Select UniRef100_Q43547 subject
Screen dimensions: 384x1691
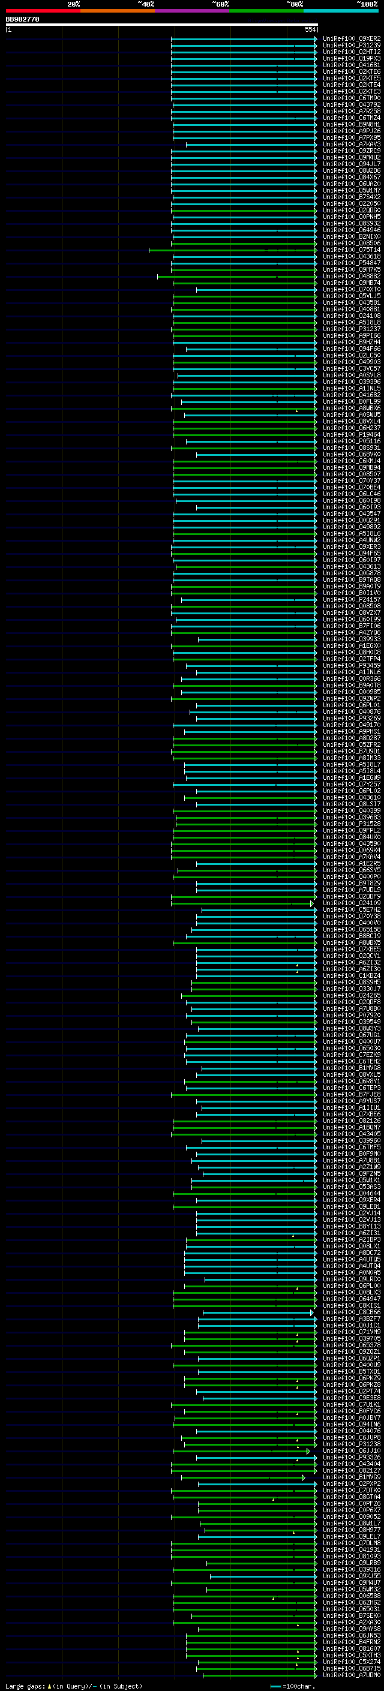[x=351, y=514]
